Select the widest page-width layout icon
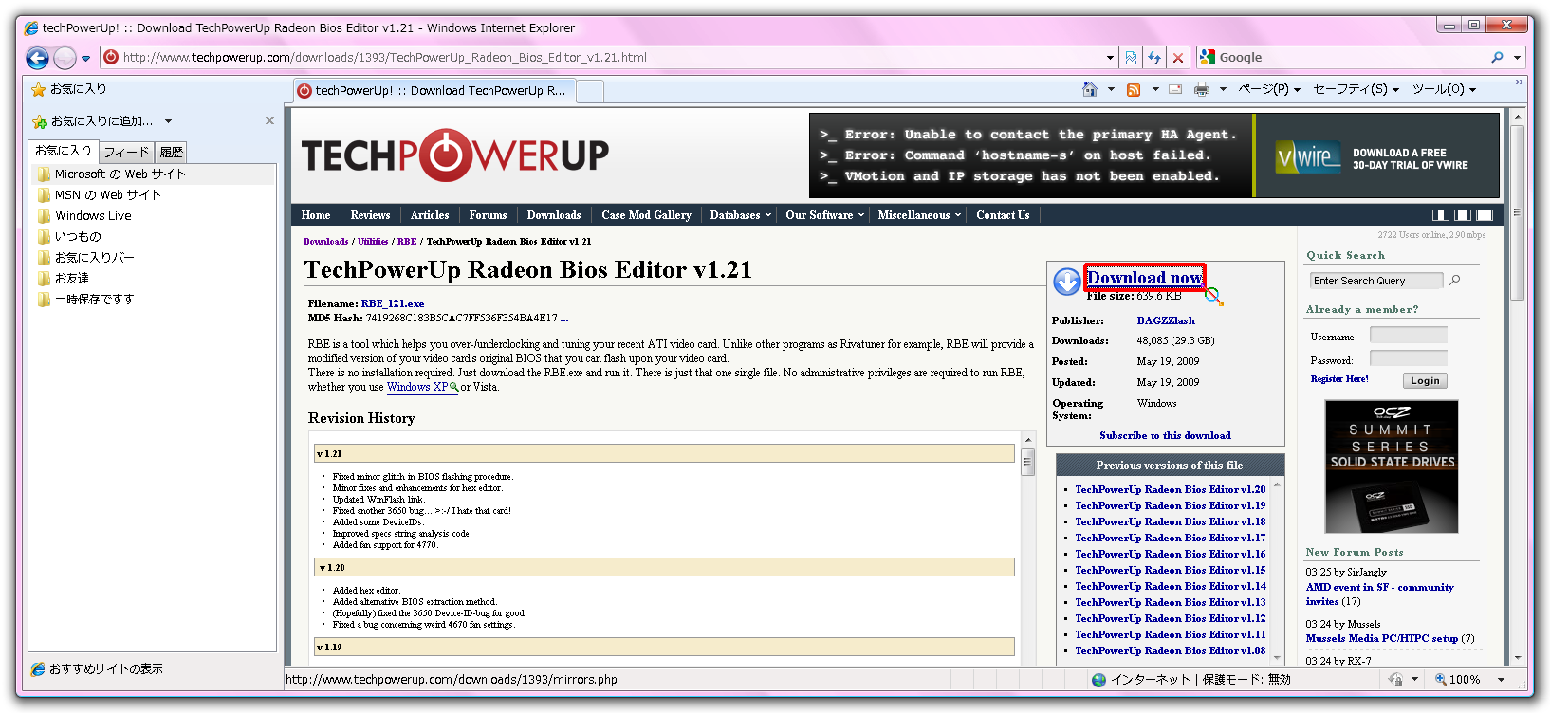Image resolution: width=1550 pixels, height=713 pixels. point(1485,215)
